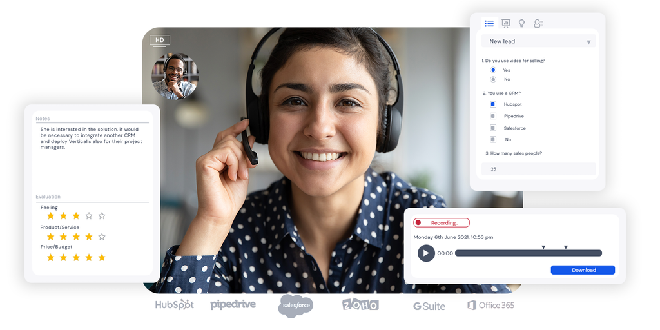Set Price/Budget rating to five stars
Image resolution: width=660 pixels, height=330 pixels.
[x=102, y=257]
